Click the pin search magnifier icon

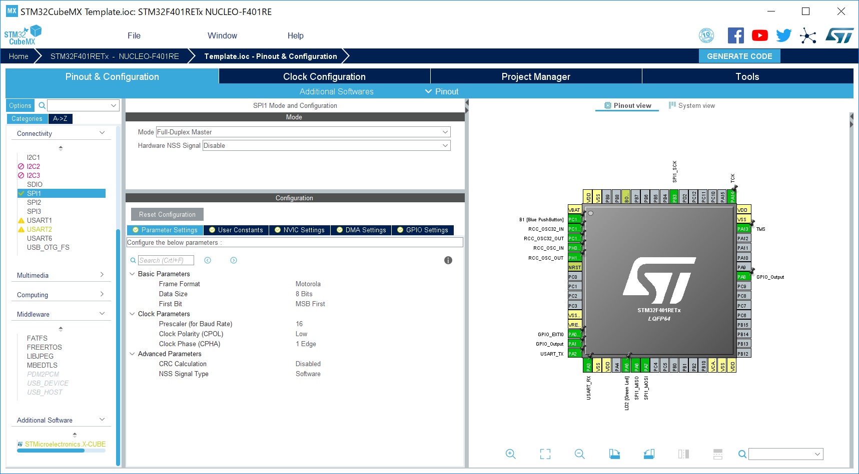point(742,454)
